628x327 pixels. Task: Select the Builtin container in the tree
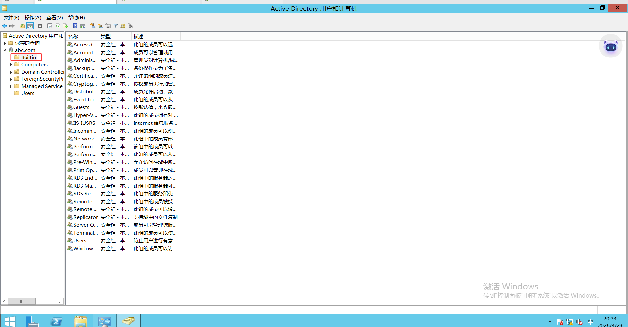click(28, 57)
